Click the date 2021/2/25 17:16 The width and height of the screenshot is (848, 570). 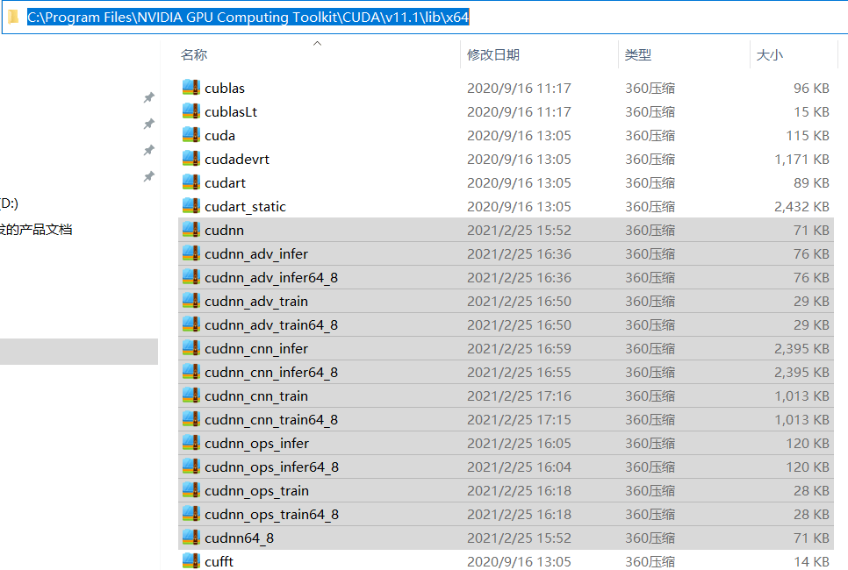519,396
